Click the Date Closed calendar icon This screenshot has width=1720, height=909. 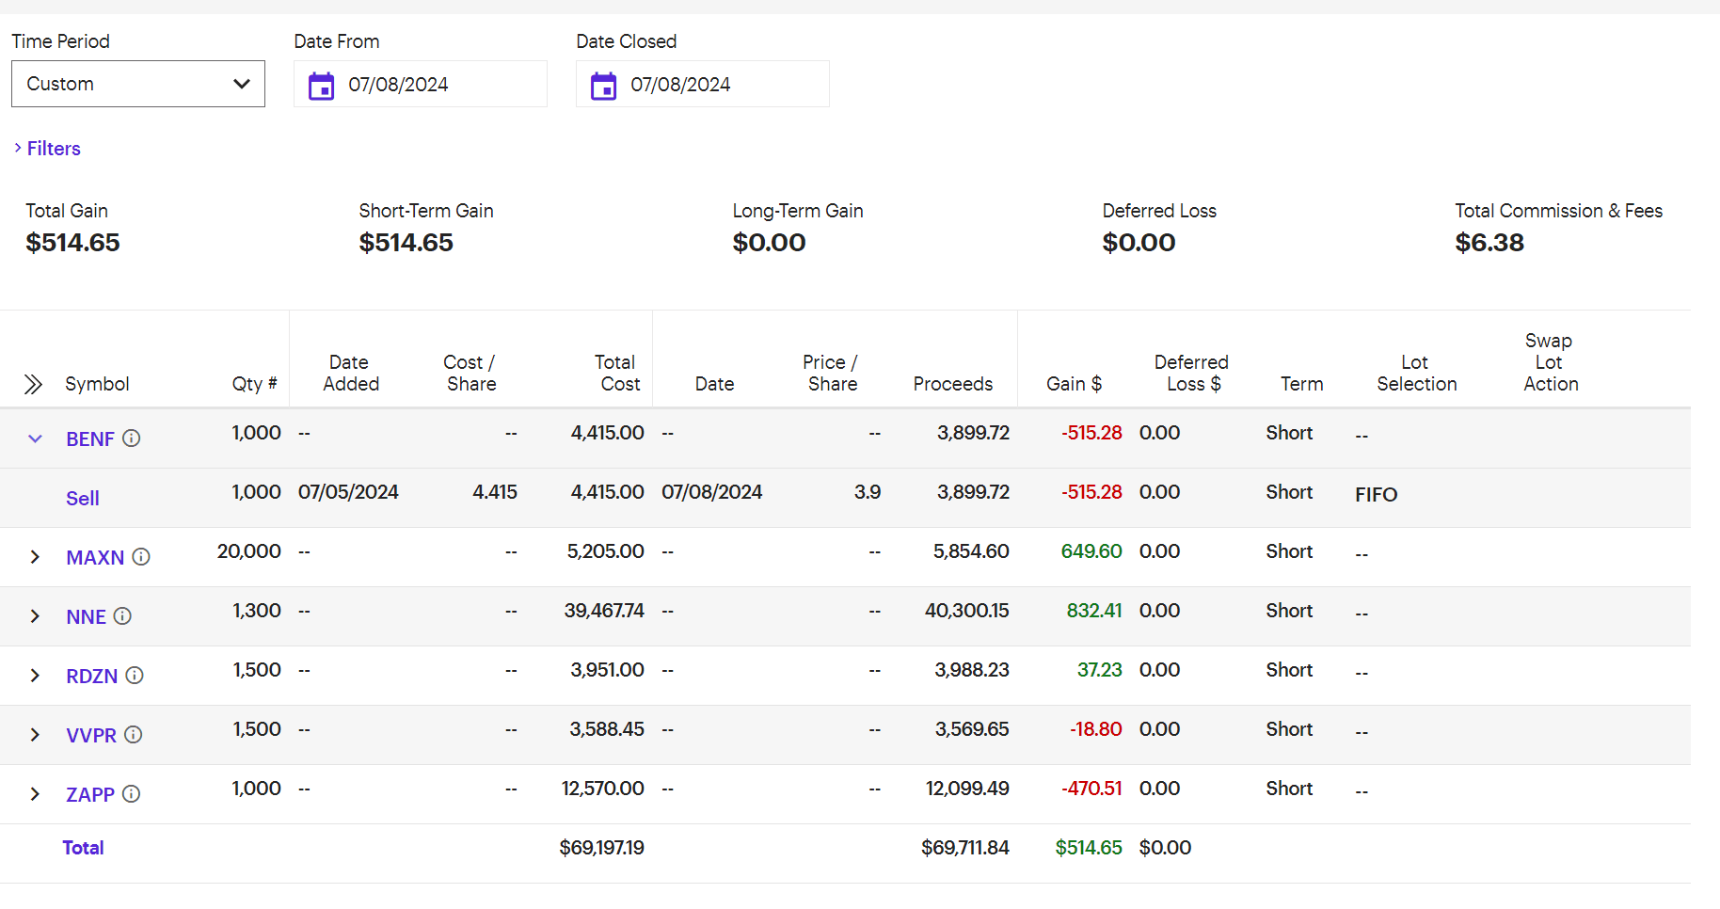tap(603, 86)
